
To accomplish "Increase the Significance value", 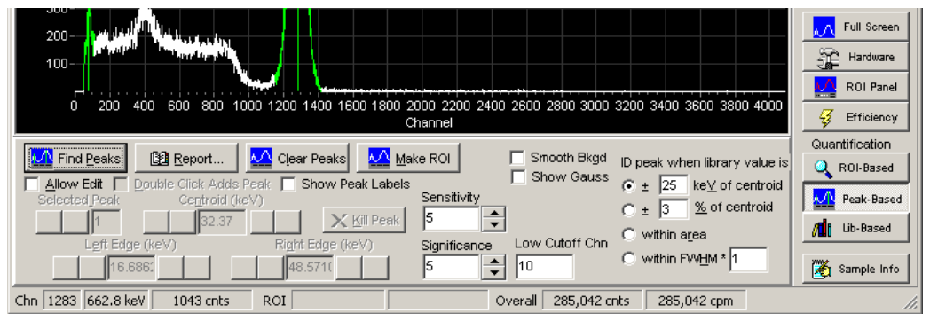I will (493, 261).
